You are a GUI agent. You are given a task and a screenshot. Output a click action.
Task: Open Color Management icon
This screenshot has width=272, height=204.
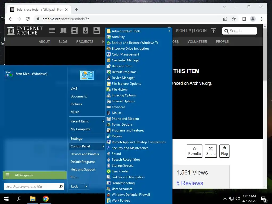tap(109, 54)
